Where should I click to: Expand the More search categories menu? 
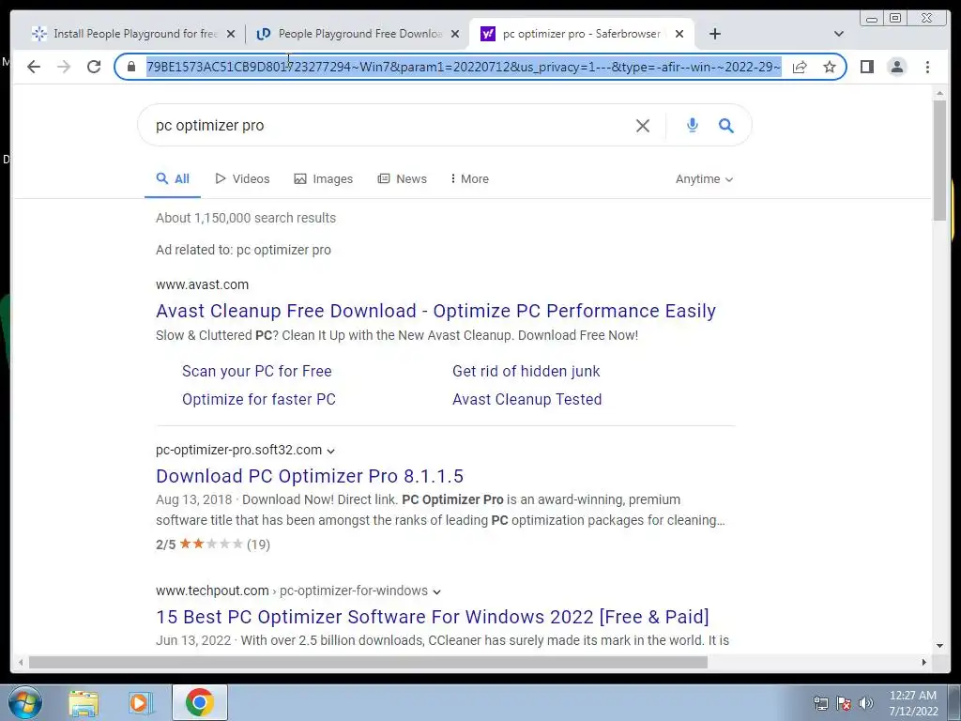tap(469, 179)
